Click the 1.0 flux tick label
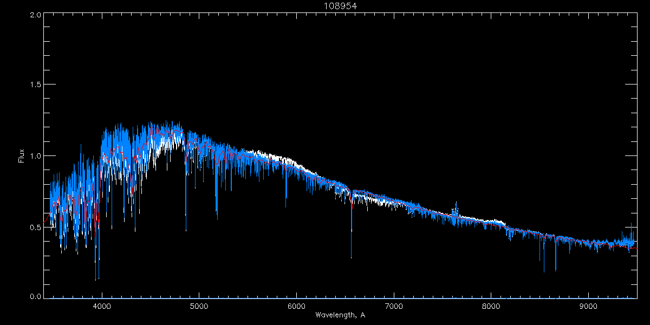The width and height of the screenshot is (650, 325). [35, 156]
